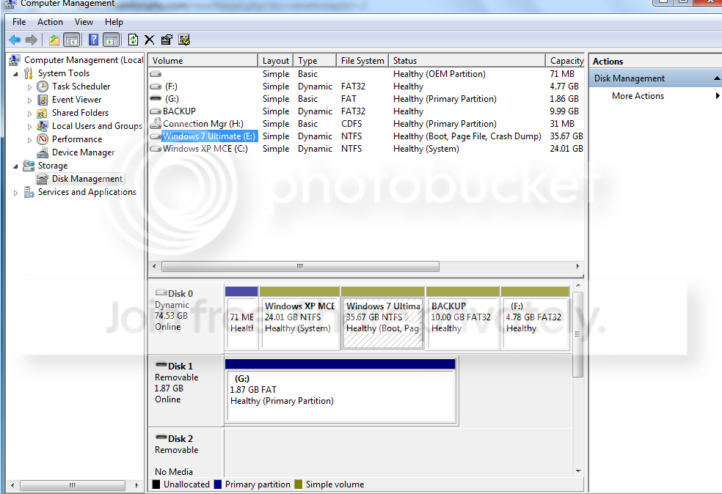Expand the Task Scheduler tree node
This screenshot has height=494, width=722.
point(29,87)
